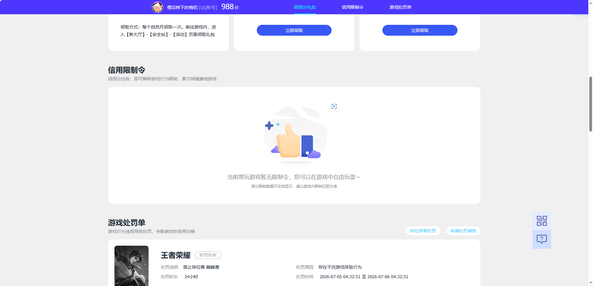This screenshot has width=593, height=286.
Task: Click subtitle 游戏行为违规导致处罚
Action: (151, 231)
